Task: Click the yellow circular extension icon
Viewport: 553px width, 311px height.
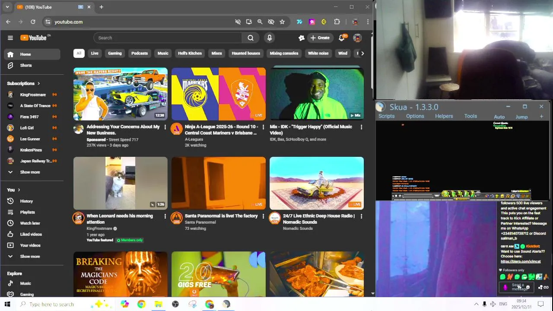Action: (324, 22)
